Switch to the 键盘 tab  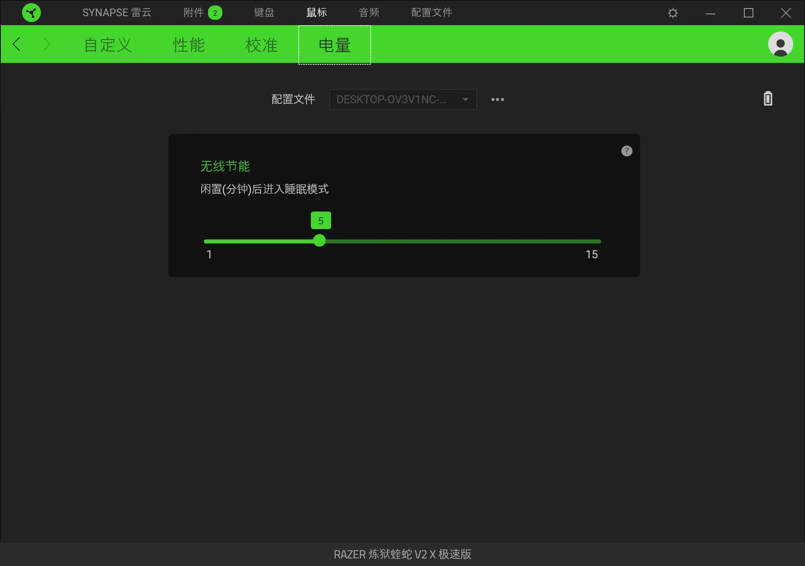click(264, 13)
